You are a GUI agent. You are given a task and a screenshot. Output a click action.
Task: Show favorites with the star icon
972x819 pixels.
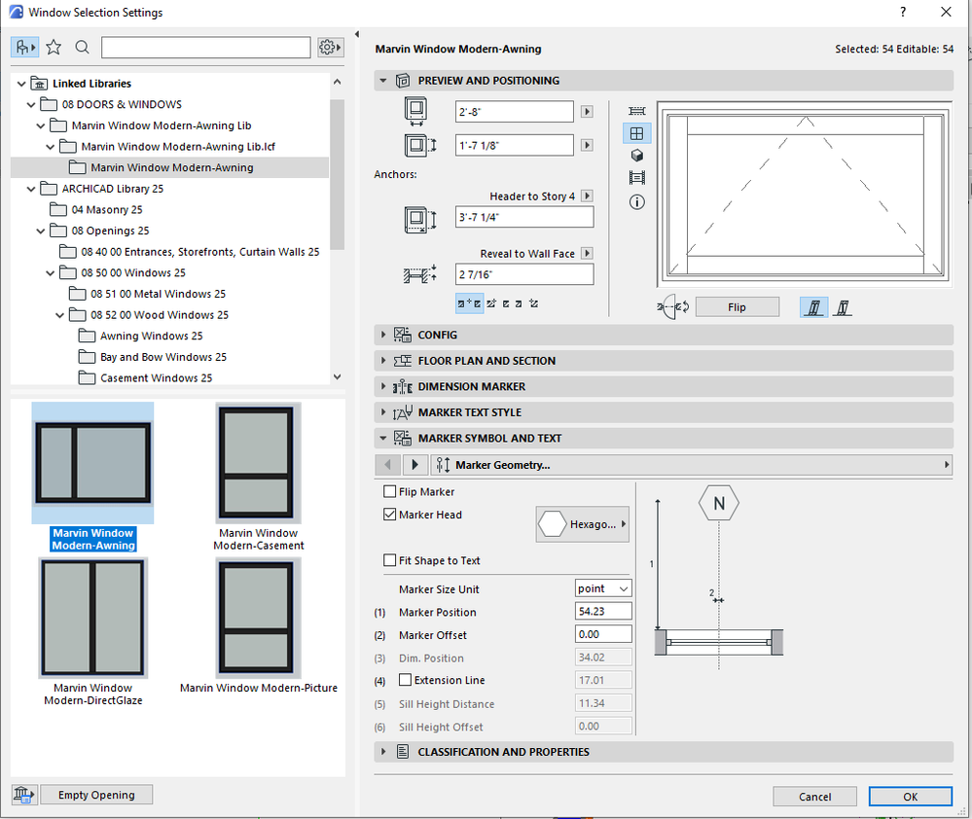tap(54, 47)
